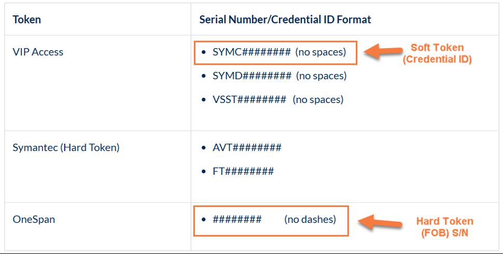Select the AVT######## serial format

tap(247, 148)
